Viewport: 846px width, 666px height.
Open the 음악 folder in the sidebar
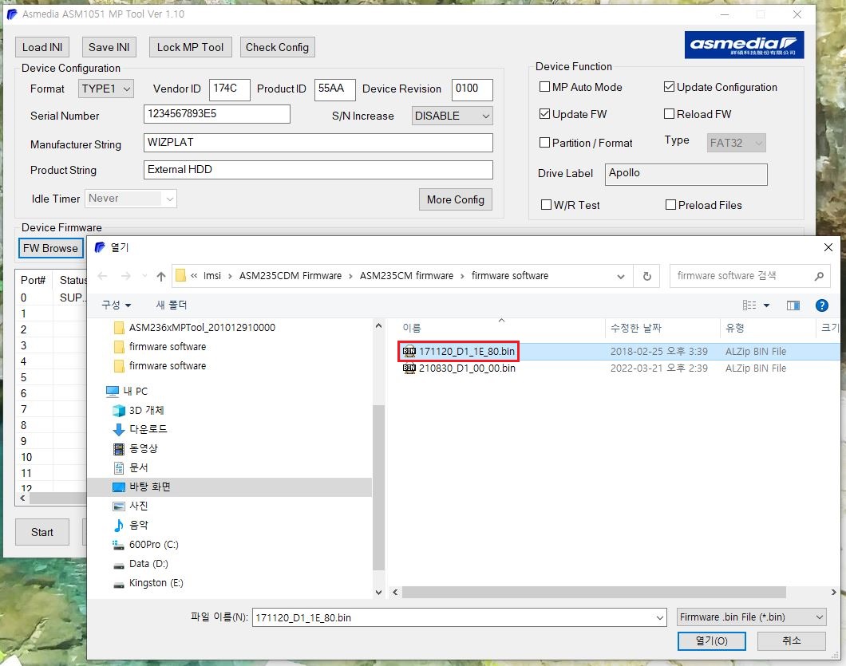(130, 526)
